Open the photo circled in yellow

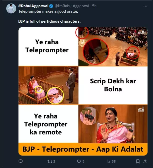(48, 85)
